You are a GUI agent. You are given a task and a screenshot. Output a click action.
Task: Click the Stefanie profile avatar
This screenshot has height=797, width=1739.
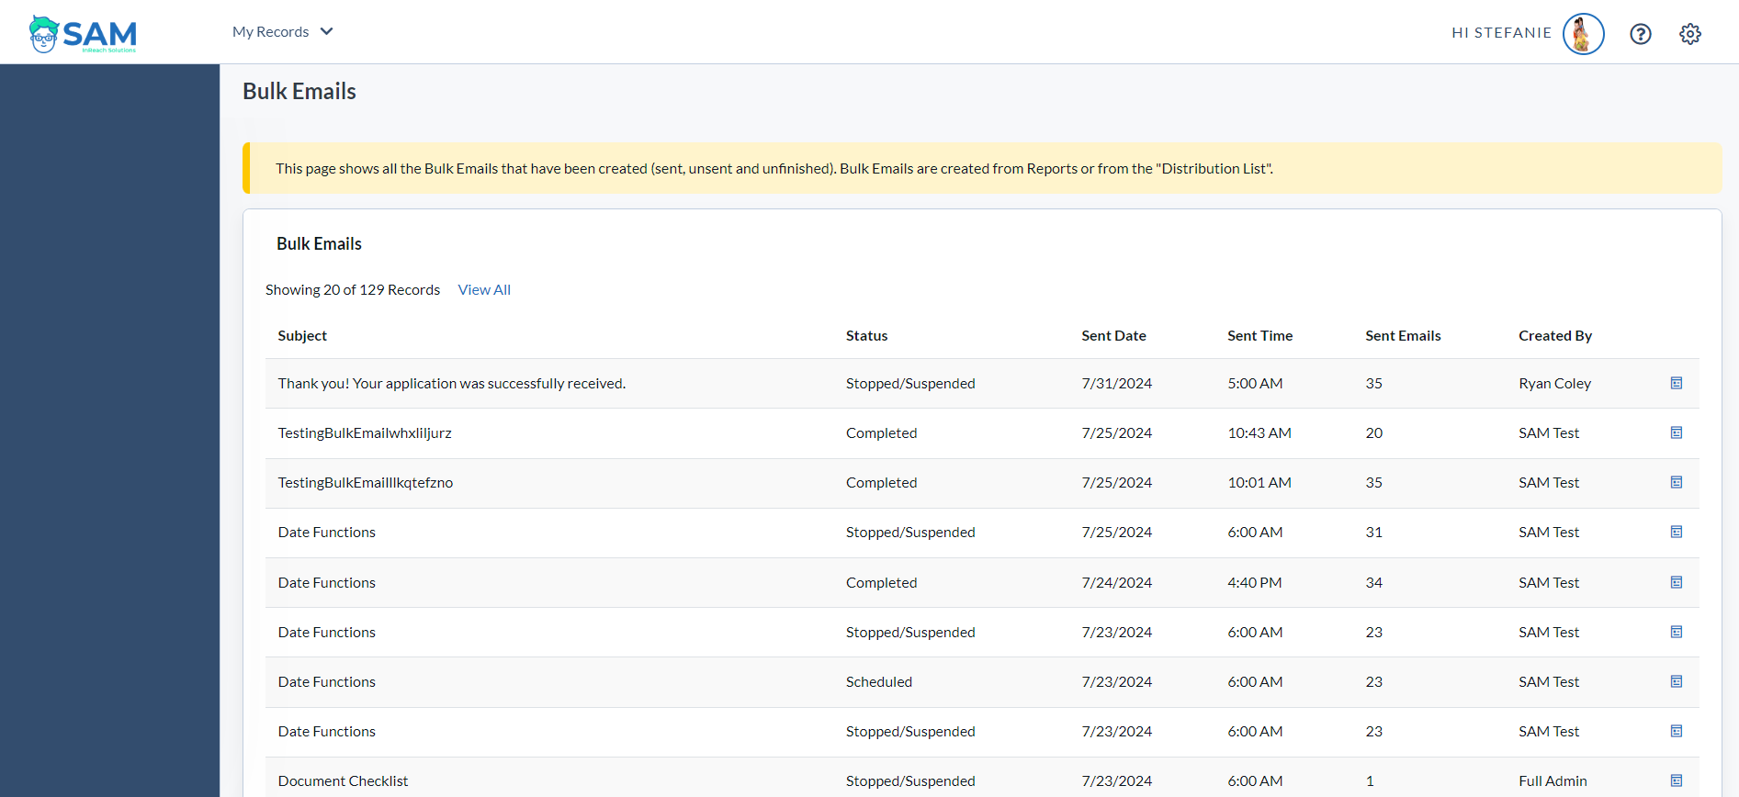pos(1583,34)
